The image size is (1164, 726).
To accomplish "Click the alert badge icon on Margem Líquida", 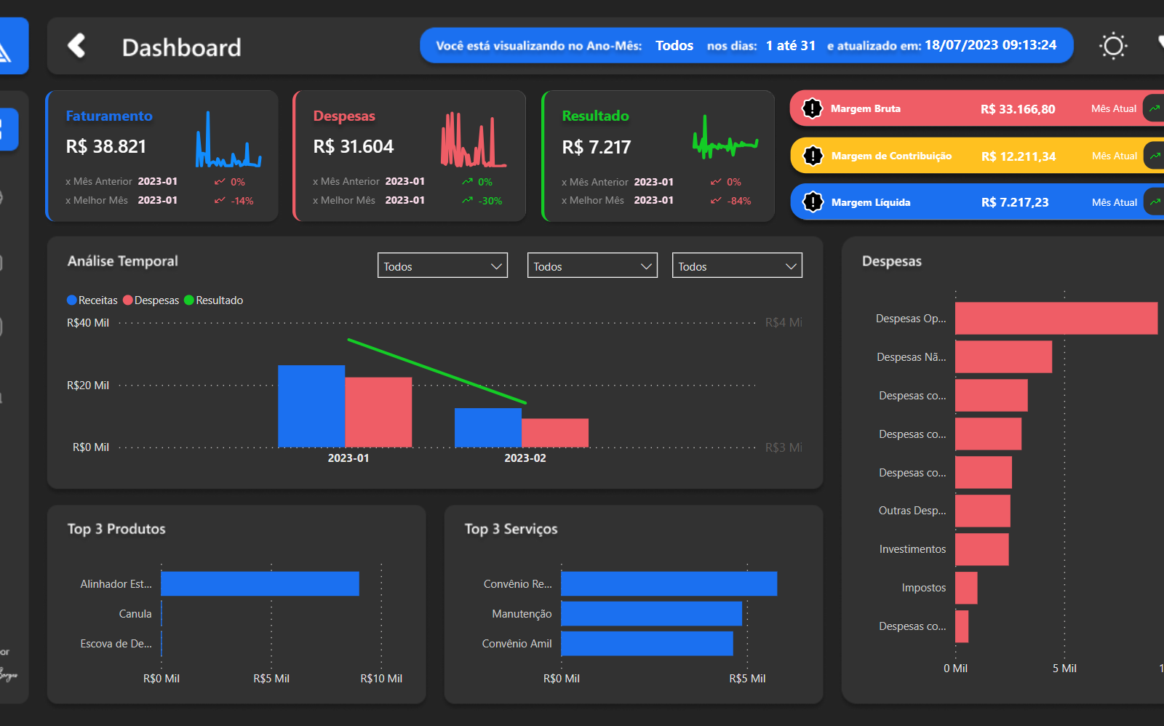I will tap(813, 202).
